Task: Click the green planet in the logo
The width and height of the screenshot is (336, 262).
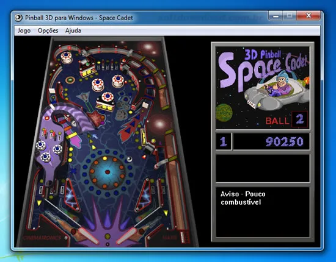Action: coord(224,113)
